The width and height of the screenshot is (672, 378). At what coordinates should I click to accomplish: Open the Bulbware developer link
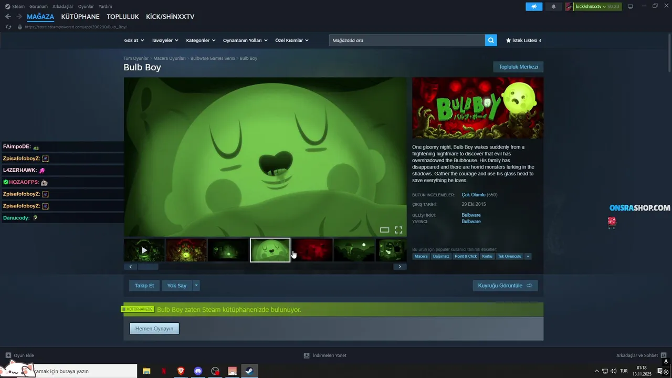(471, 215)
